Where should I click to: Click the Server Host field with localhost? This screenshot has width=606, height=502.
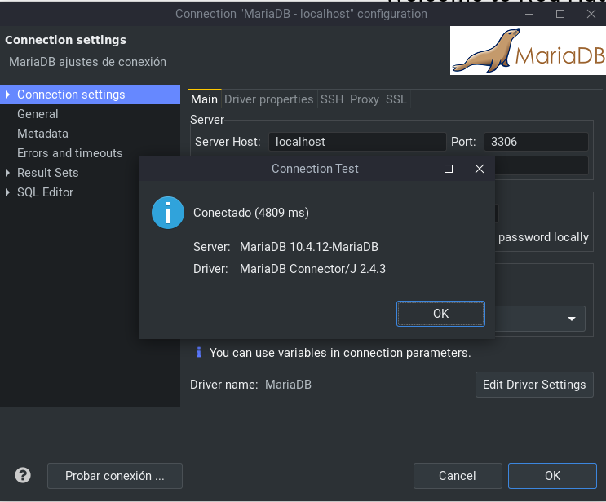[357, 142]
